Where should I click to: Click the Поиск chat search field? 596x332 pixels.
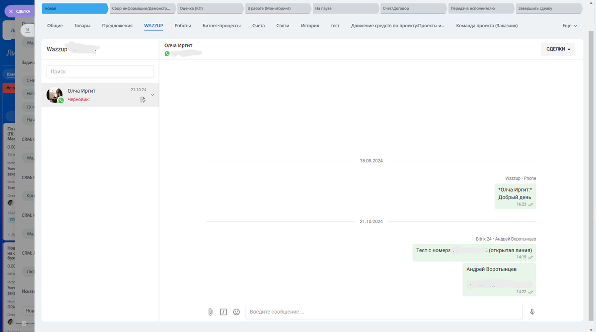100,71
